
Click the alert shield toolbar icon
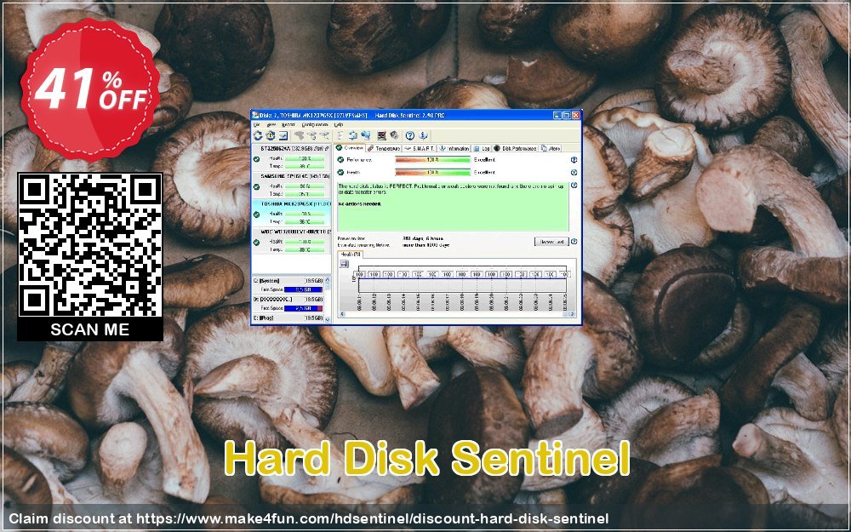(x=271, y=135)
